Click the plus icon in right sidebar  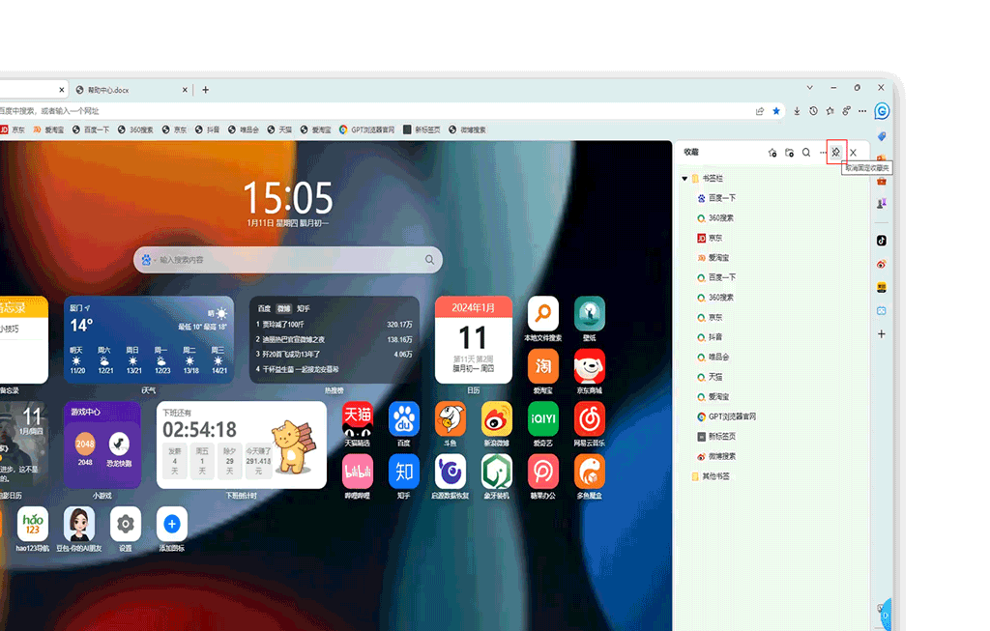pyautogui.click(x=882, y=333)
